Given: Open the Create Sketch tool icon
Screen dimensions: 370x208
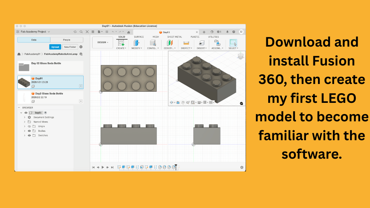Looking at the screenshot, I should point(121,43).
